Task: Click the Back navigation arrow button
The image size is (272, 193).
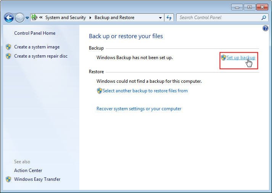Action: click(9, 18)
